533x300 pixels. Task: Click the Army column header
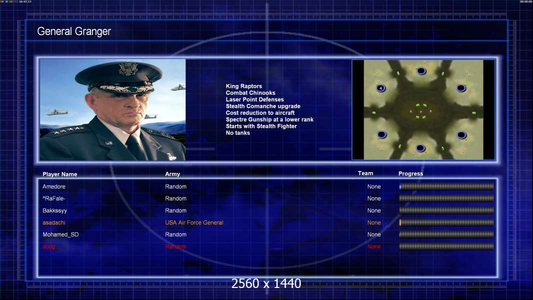tap(172, 174)
